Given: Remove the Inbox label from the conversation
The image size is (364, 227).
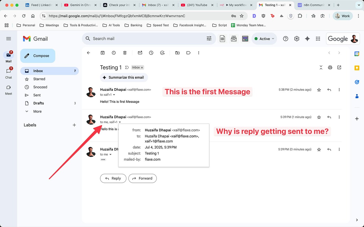Looking at the screenshot, I should pyautogui.click(x=142, y=67).
